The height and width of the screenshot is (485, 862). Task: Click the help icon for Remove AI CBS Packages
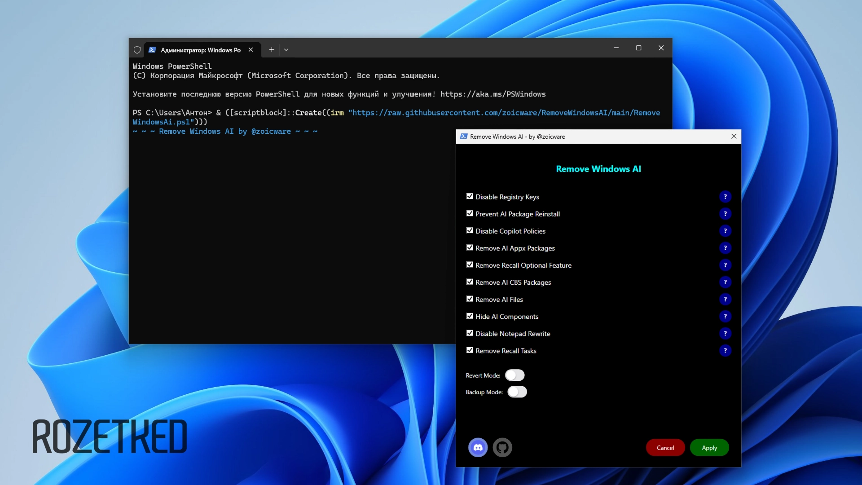point(726,282)
